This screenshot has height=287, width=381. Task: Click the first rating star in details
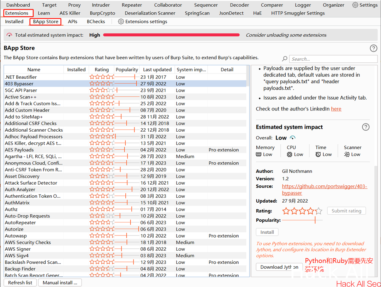click(286, 211)
